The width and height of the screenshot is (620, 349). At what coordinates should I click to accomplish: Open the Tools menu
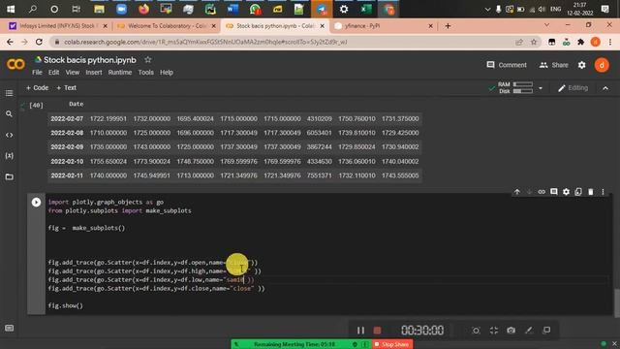146,73
